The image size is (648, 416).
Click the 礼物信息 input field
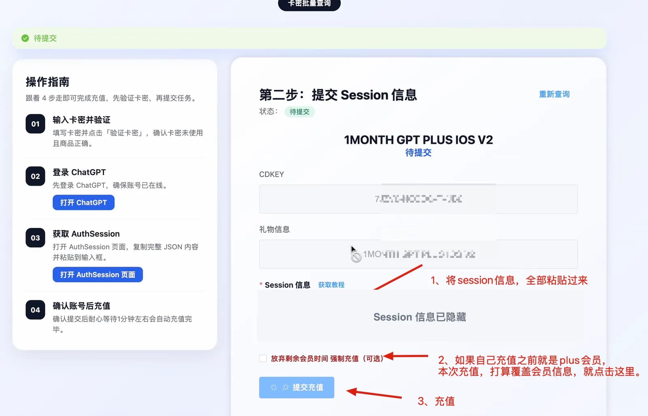(418, 254)
